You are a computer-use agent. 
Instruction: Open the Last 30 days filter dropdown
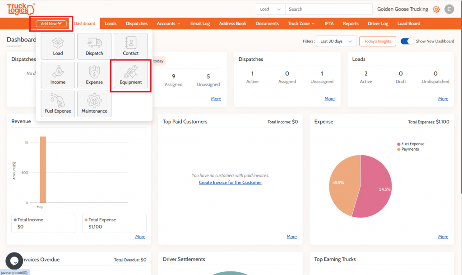tap(336, 41)
